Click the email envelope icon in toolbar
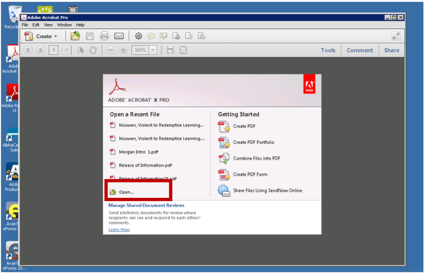The image size is (426, 274). coord(119,36)
